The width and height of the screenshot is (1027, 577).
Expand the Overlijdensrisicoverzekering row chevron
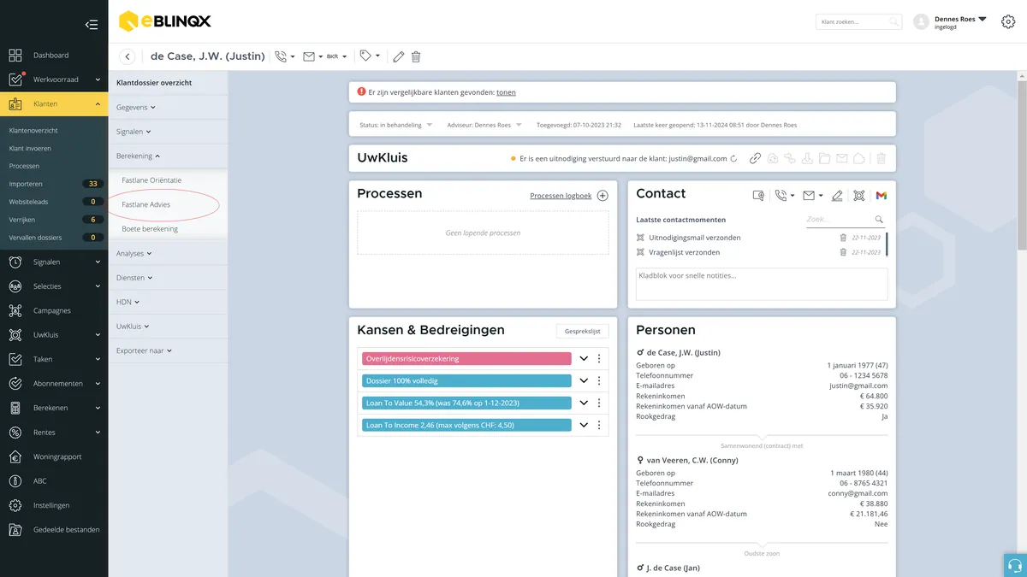[584, 359]
